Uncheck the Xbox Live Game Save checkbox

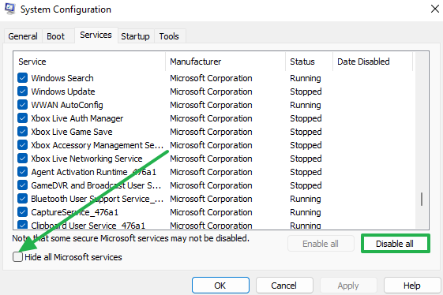pyautogui.click(x=22, y=132)
